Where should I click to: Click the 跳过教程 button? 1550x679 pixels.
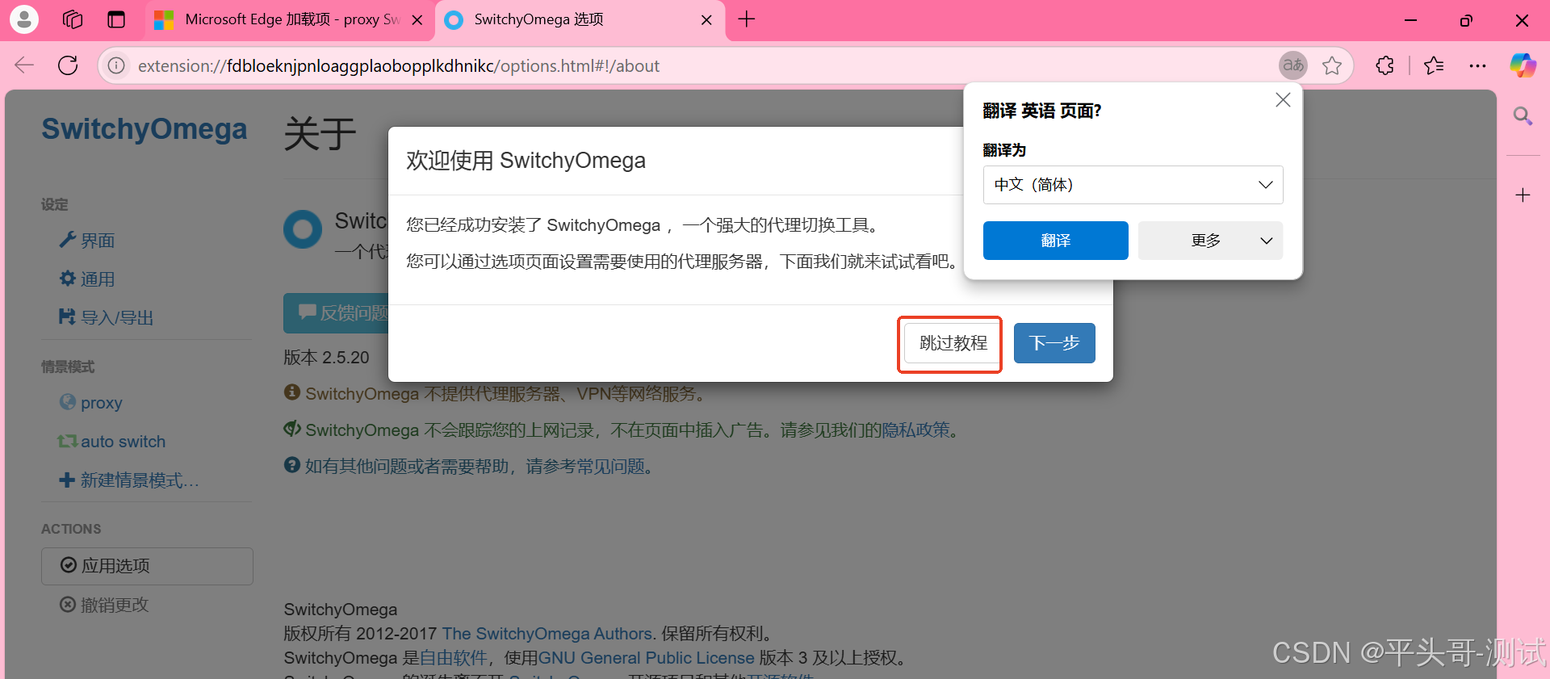point(953,343)
